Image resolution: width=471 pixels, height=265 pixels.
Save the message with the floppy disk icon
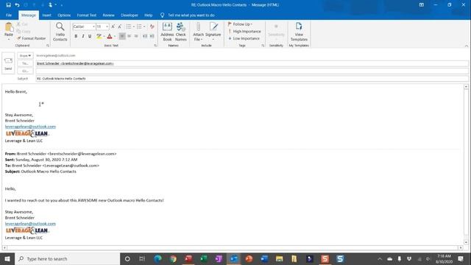[8, 5]
